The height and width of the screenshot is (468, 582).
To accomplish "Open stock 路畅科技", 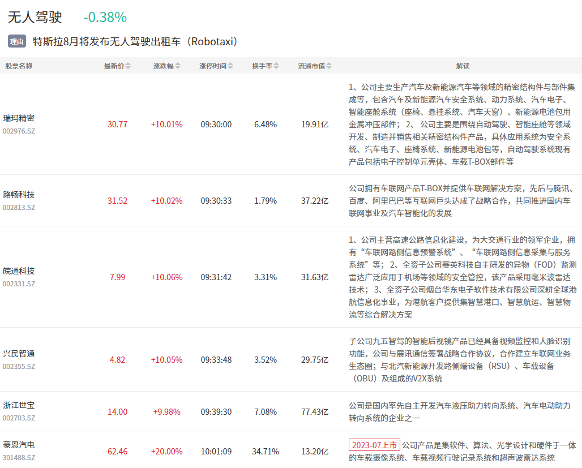I will point(19,195).
